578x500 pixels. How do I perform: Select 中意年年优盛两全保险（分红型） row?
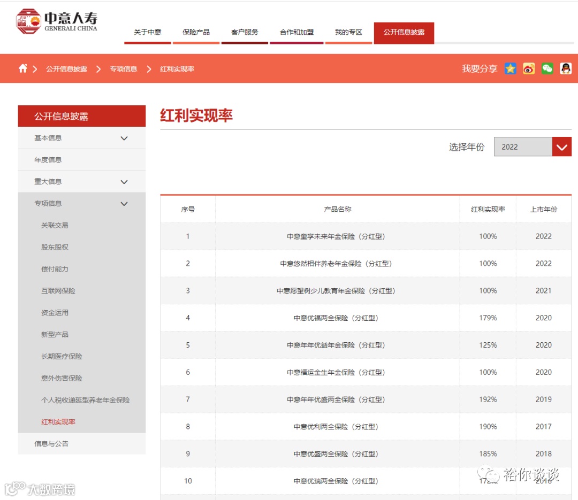click(366, 399)
